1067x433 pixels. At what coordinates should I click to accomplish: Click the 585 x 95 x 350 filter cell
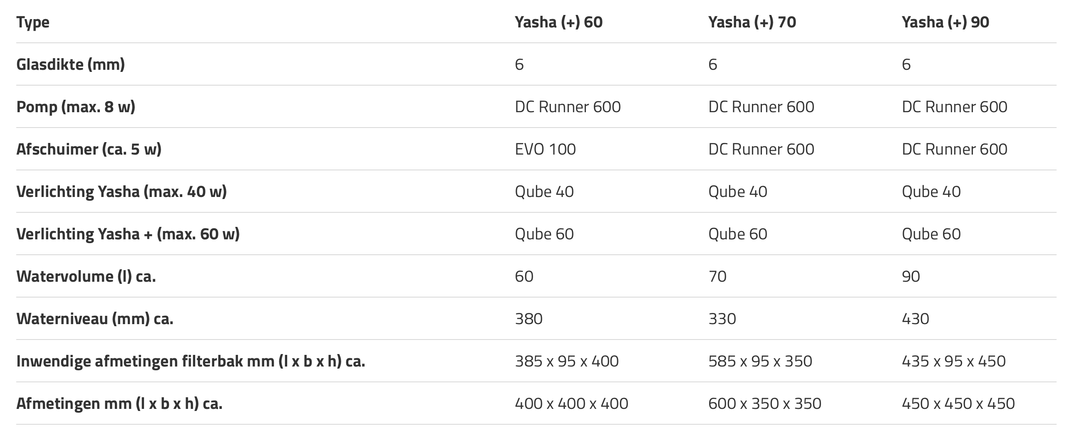point(760,361)
